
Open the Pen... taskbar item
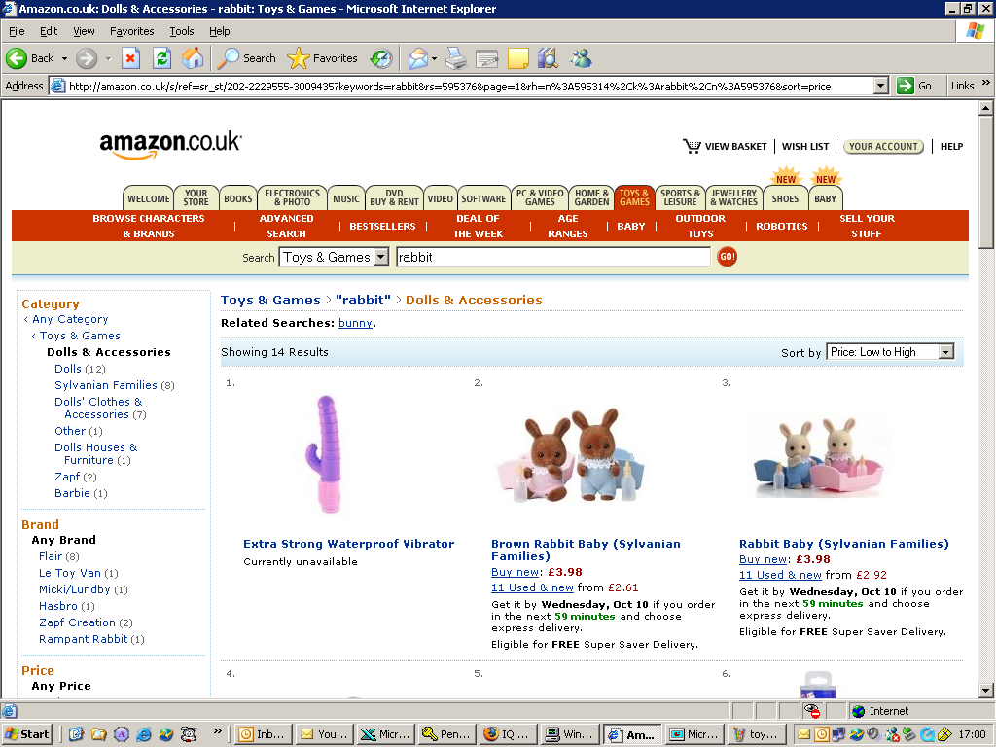coord(446,734)
